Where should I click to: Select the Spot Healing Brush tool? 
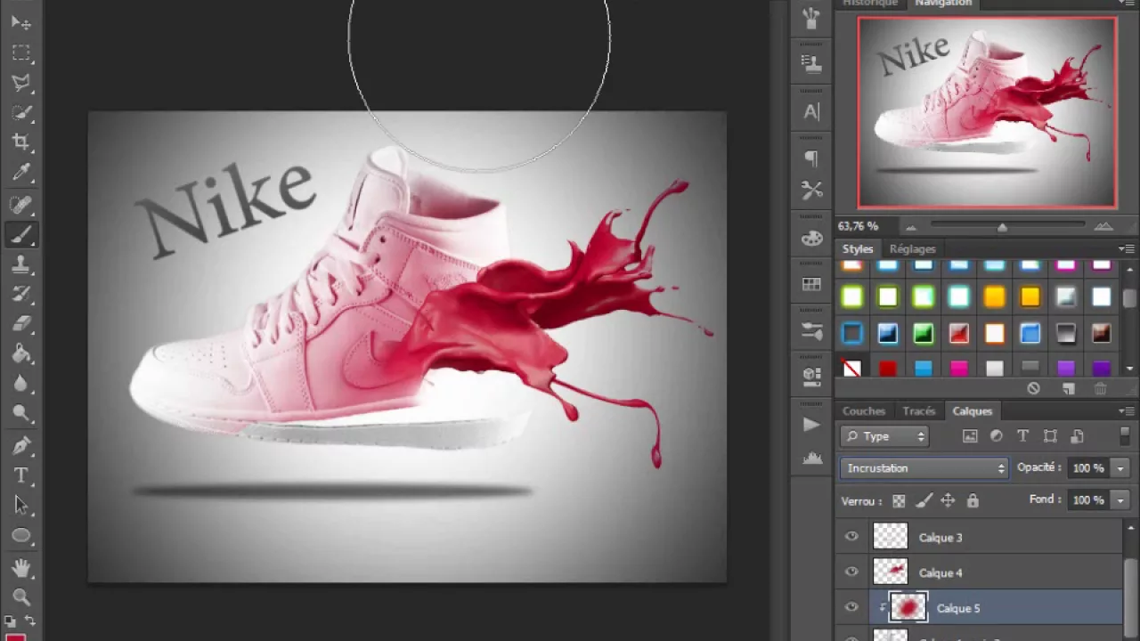21,205
